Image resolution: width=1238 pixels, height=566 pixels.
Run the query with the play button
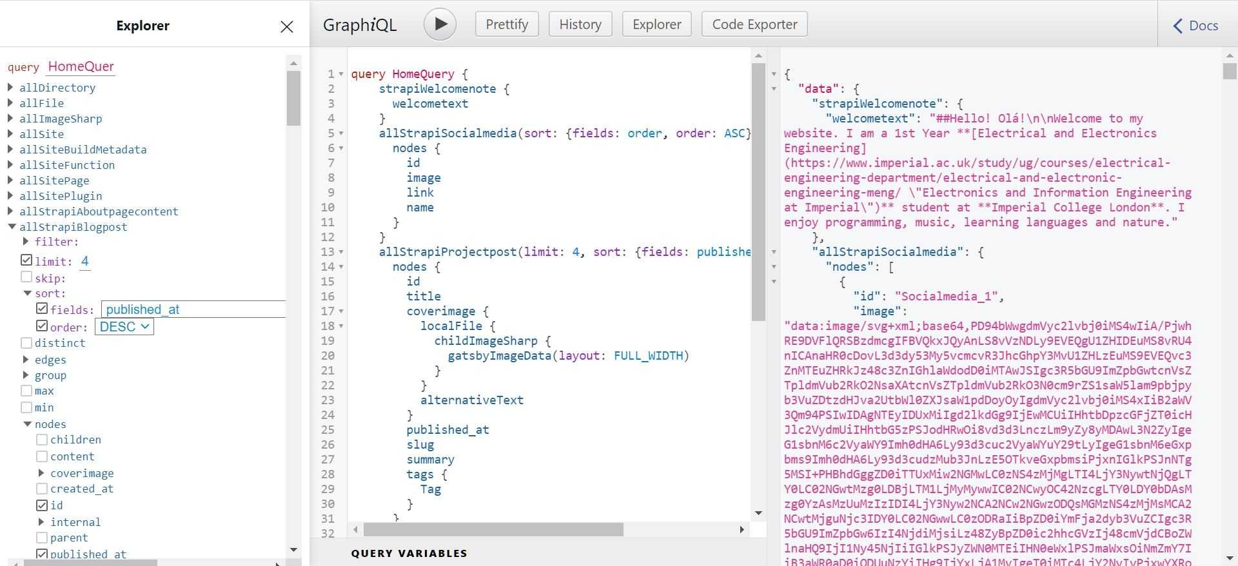[x=440, y=24]
